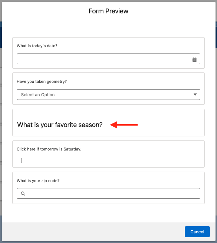Focus the today's date input field
Image resolution: width=217 pixels, height=243 pixels.
pyautogui.click(x=108, y=59)
